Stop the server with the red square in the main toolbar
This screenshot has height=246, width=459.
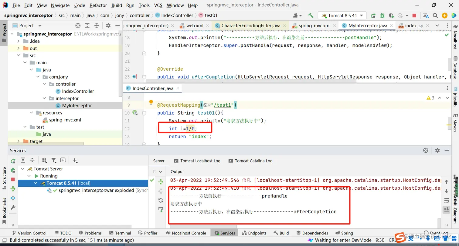(414, 15)
